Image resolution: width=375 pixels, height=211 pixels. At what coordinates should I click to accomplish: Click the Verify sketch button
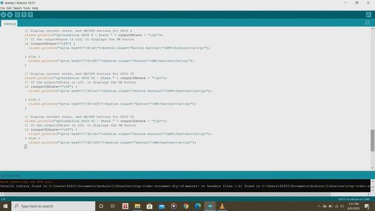4,15
